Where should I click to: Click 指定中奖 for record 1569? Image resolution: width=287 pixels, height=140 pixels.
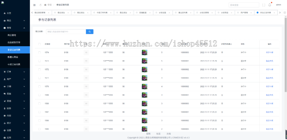(269, 95)
